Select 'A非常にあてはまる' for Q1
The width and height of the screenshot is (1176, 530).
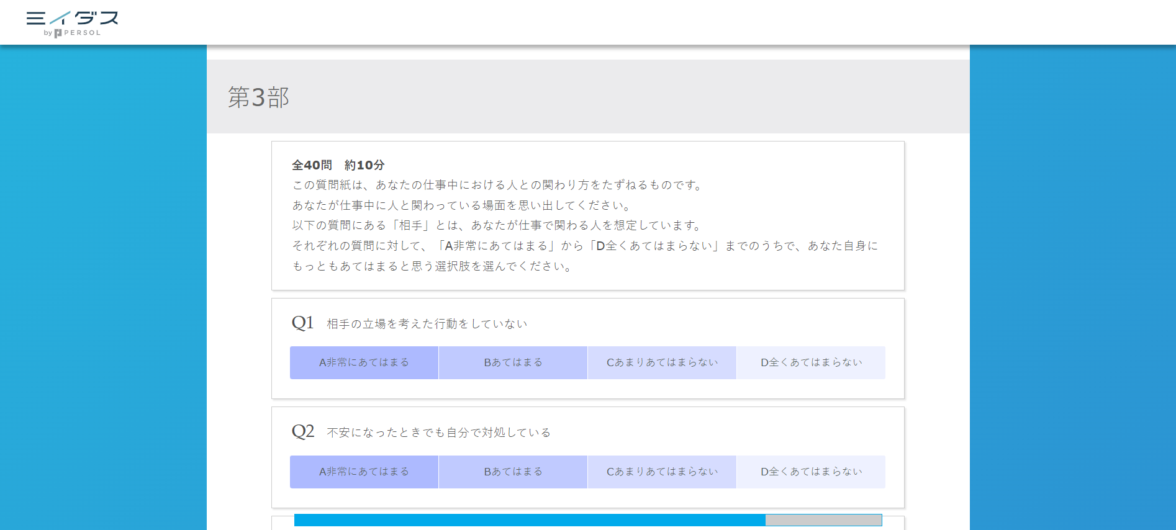(364, 362)
